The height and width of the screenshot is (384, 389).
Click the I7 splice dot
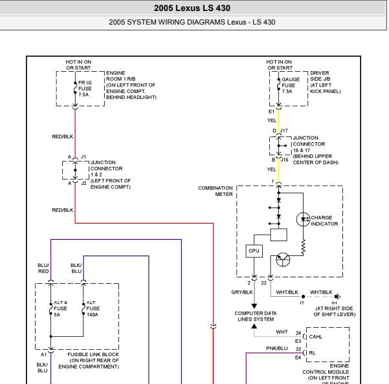tap(303, 297)
